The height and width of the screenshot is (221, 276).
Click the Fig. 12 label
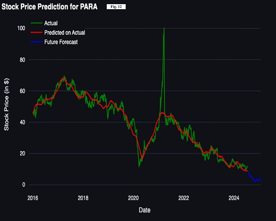coord(115,7)
